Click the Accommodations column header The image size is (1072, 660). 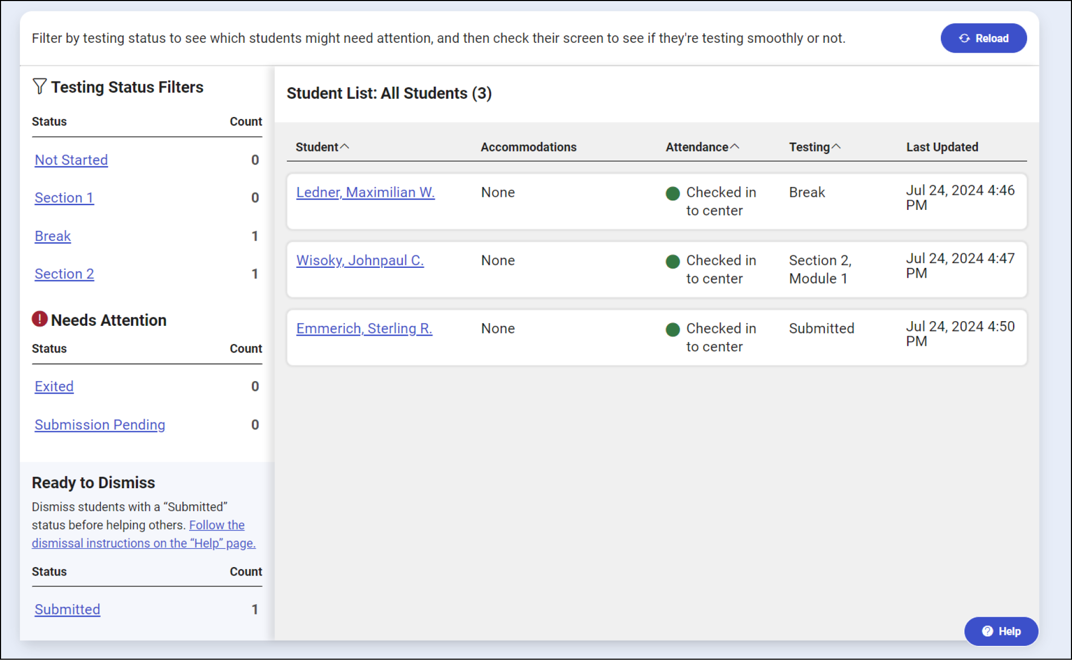tap(528, 147)
